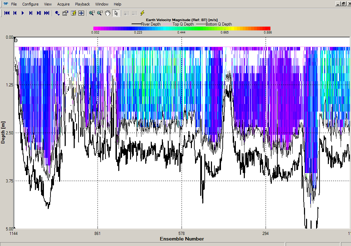The width and height of the screenshot is (351, 246).
Task: Click the four-arrow fit view icon
Action: click(x=81, y=13)
